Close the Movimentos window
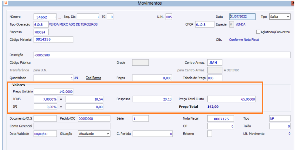The image size is (295, 152). click(x=293, y=3)
